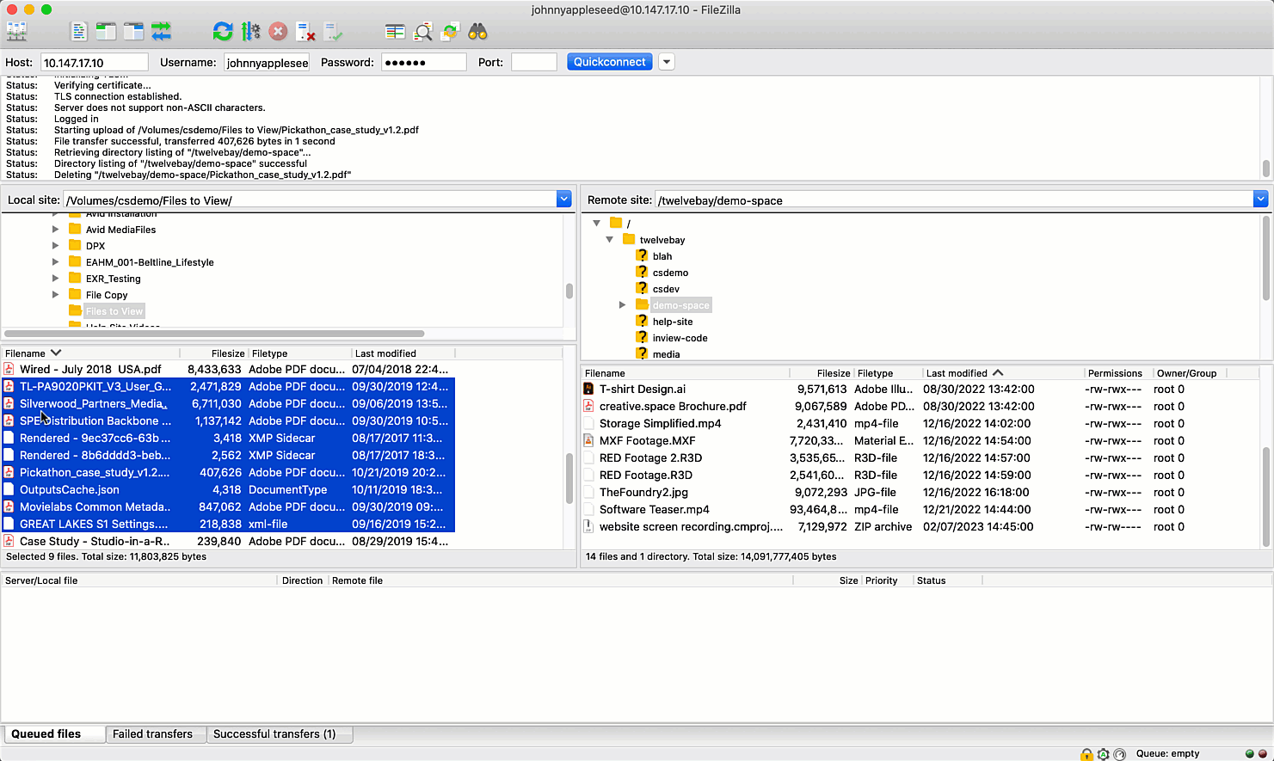Image resolution: width=1274 pixels, height=761 pixels.
Task: Click the red queue activity LED
Action: (1262, 754)
